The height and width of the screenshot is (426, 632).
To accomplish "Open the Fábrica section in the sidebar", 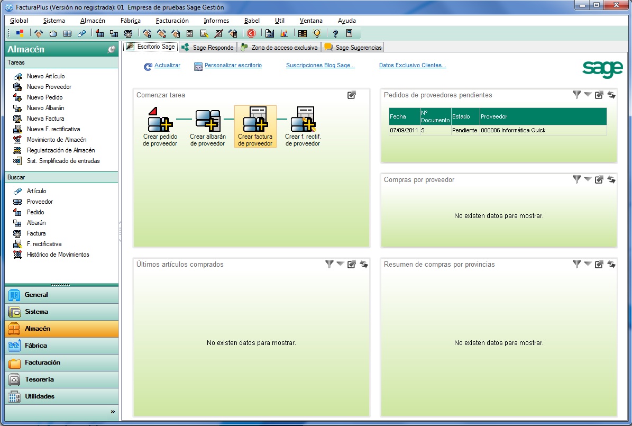I will [62, 346].
